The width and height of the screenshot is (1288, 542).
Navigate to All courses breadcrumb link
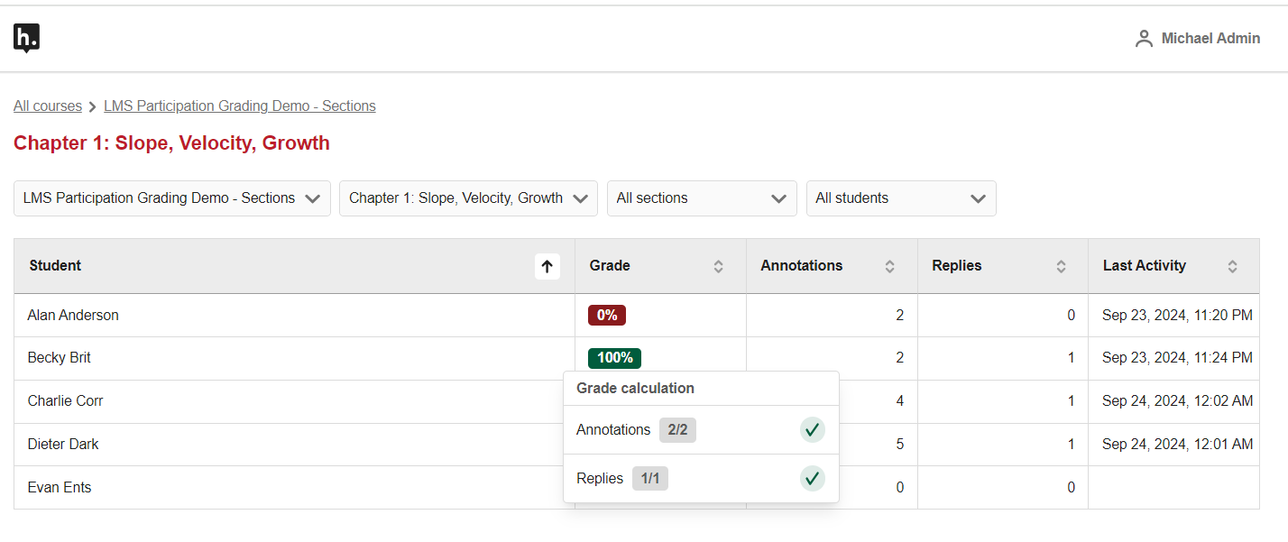(x=47, y=106)
